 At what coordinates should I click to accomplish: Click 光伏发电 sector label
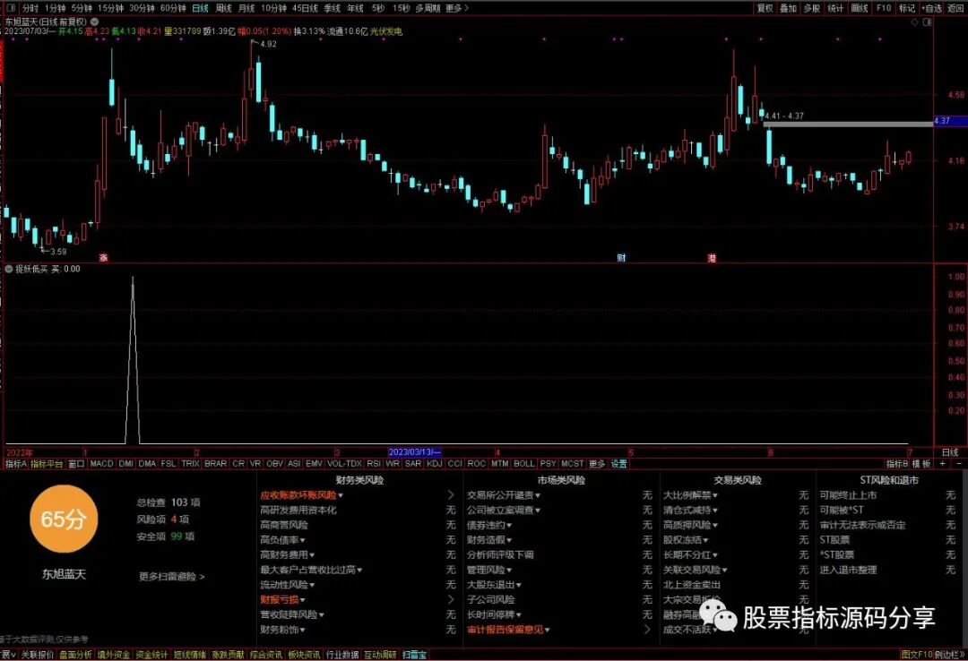point(385,30)
